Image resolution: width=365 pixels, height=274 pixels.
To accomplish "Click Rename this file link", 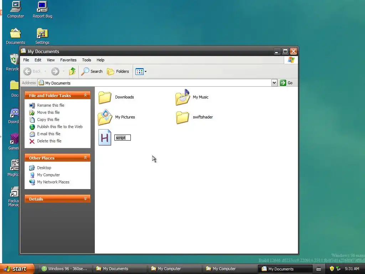I will (x=51, y=105).
